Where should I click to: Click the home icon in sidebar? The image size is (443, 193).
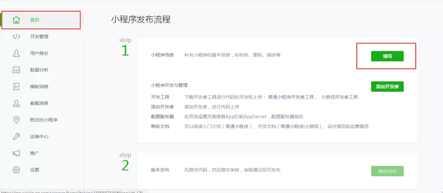[x=16, y=20]
